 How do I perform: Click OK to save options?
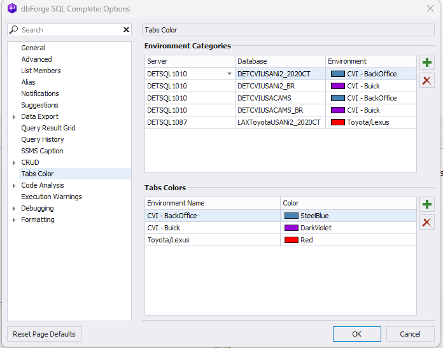(357, 334)
